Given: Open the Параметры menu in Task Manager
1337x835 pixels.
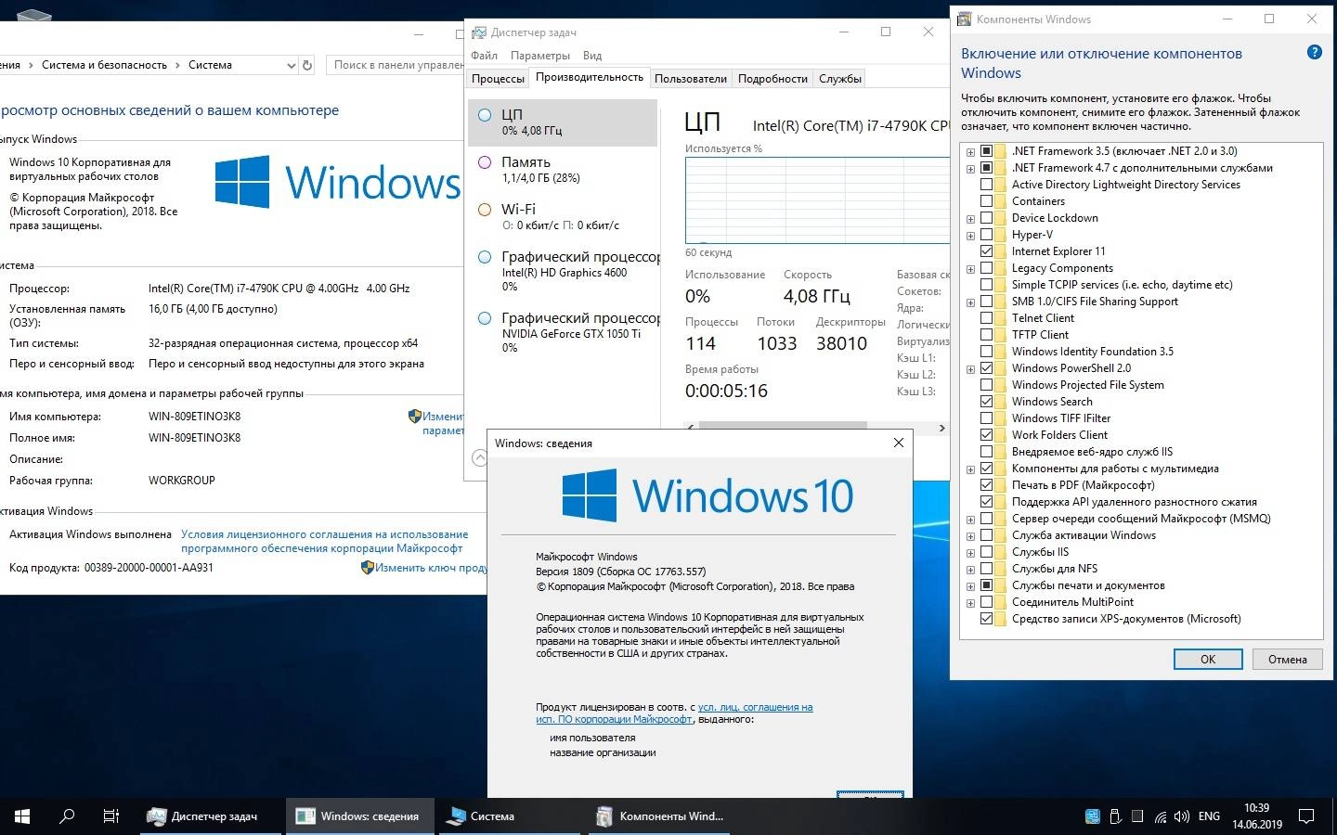Looking at the screenshot, I should point(540,56).
